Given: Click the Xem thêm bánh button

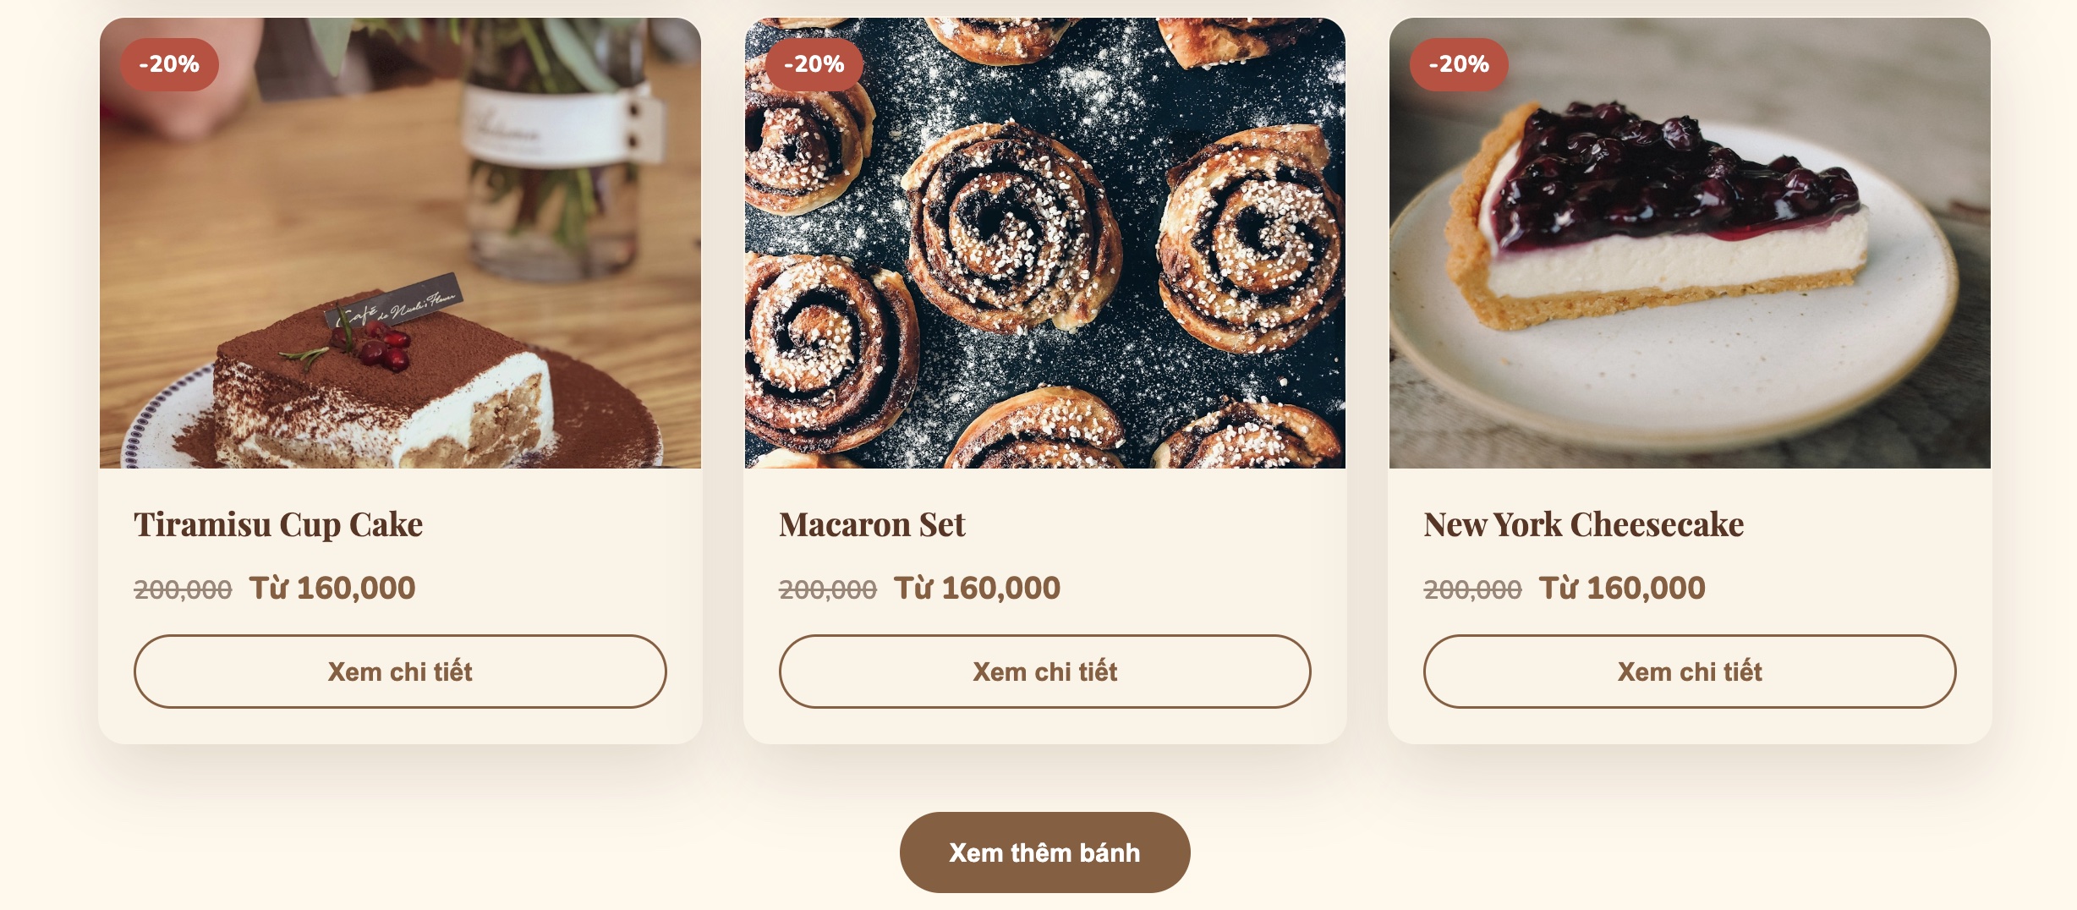Looking at the screenshot, I should (x=1044, y=852).
